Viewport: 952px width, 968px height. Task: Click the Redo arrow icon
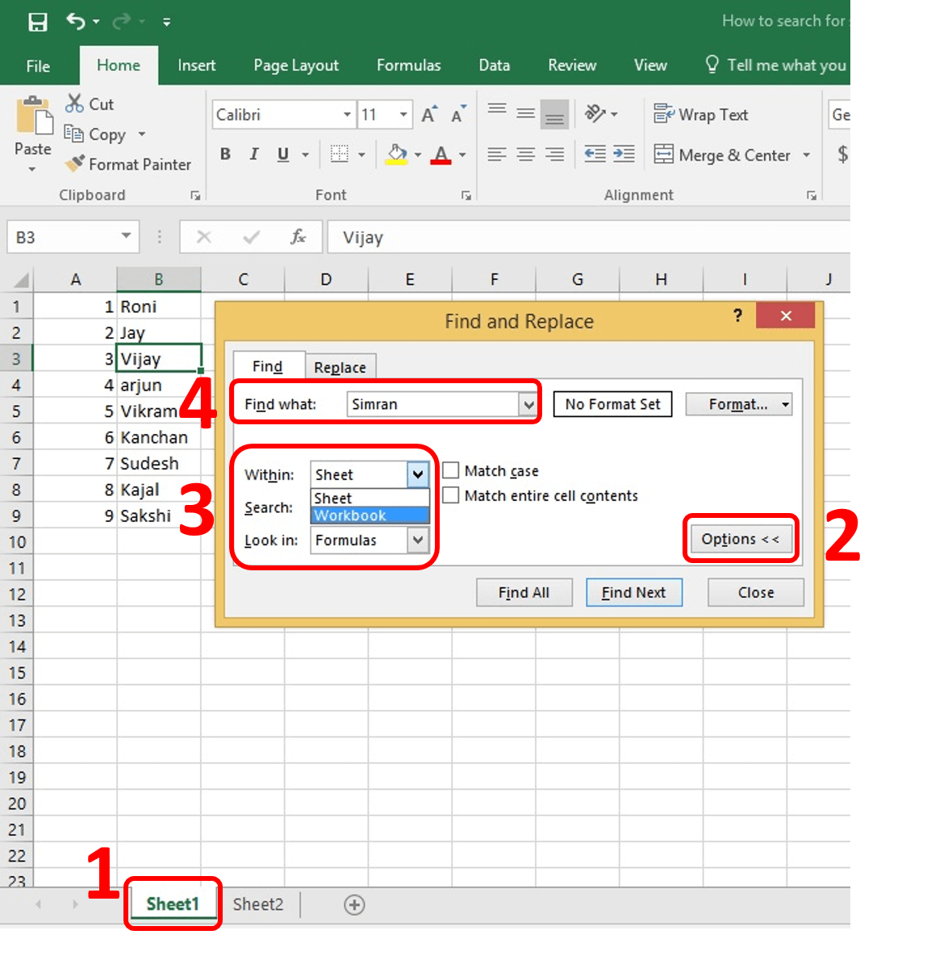pos(121,22)
